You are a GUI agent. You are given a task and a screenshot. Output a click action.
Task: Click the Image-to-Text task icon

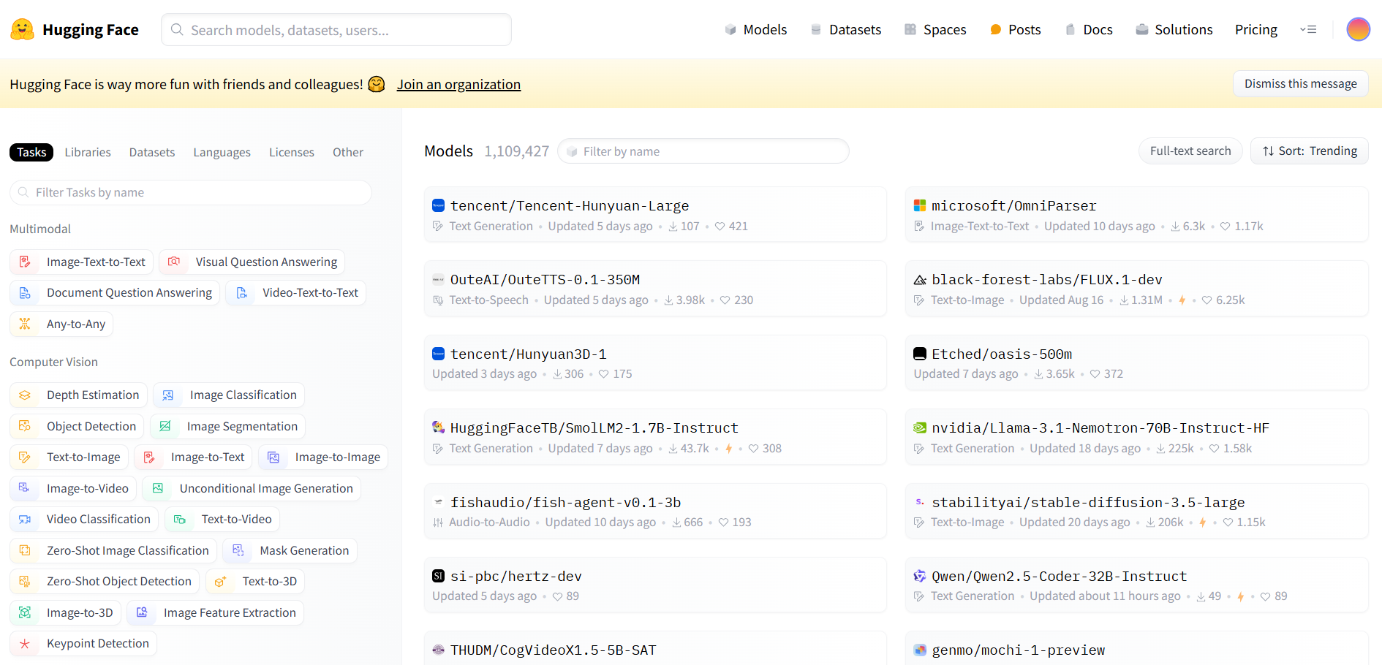149,457
